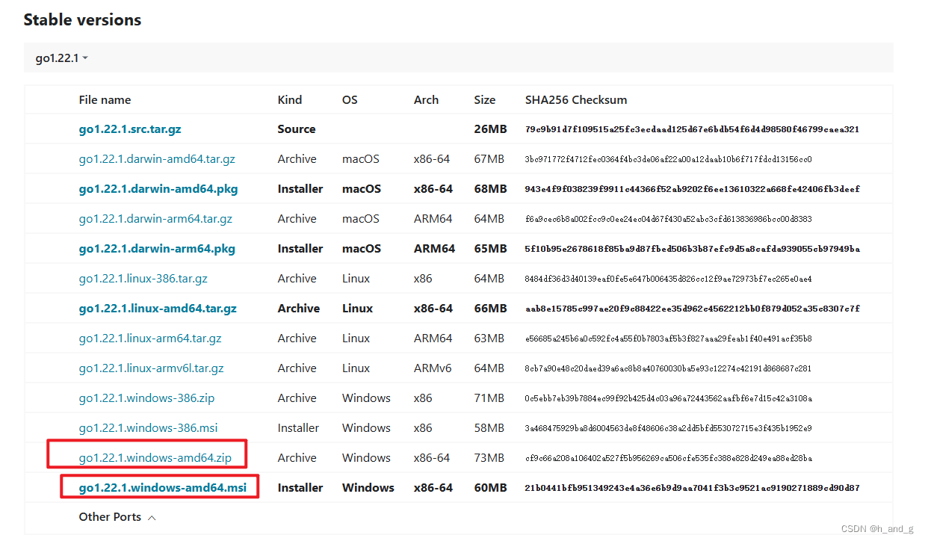Click the 63MB size value
The width and height of the screenshot is (925, 541).
coord(489,338)
